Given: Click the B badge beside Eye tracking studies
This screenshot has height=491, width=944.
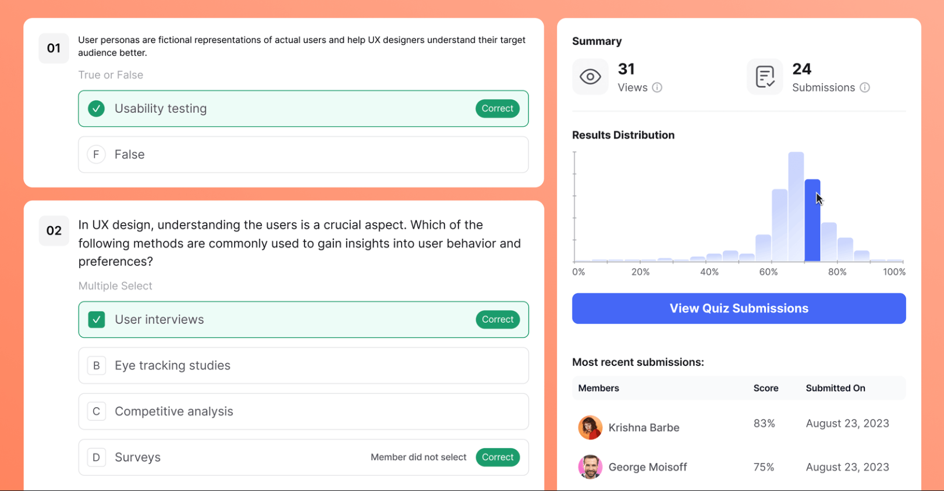Looking at the screenshot, I should click(x=96, y=365).
